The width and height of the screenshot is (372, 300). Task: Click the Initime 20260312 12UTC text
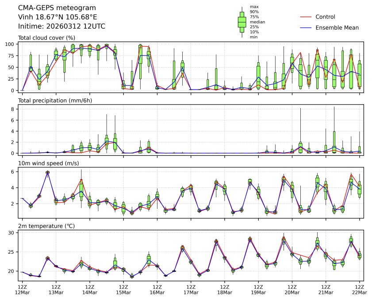click(x=61, y=26)
